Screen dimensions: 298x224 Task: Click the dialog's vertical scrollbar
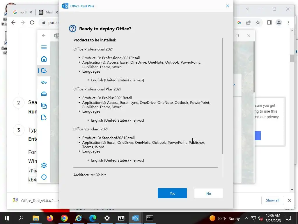pyautogui.click(x=223, y=96)
